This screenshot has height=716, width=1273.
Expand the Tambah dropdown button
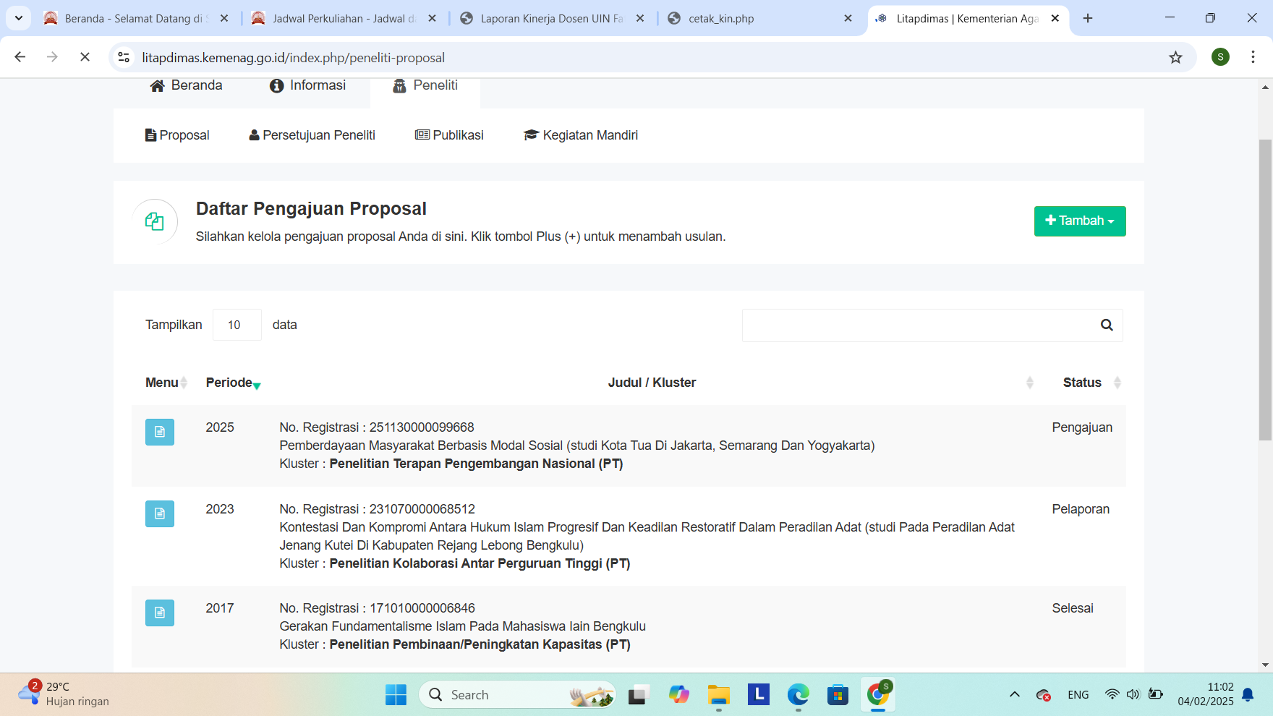[1079, 221]
